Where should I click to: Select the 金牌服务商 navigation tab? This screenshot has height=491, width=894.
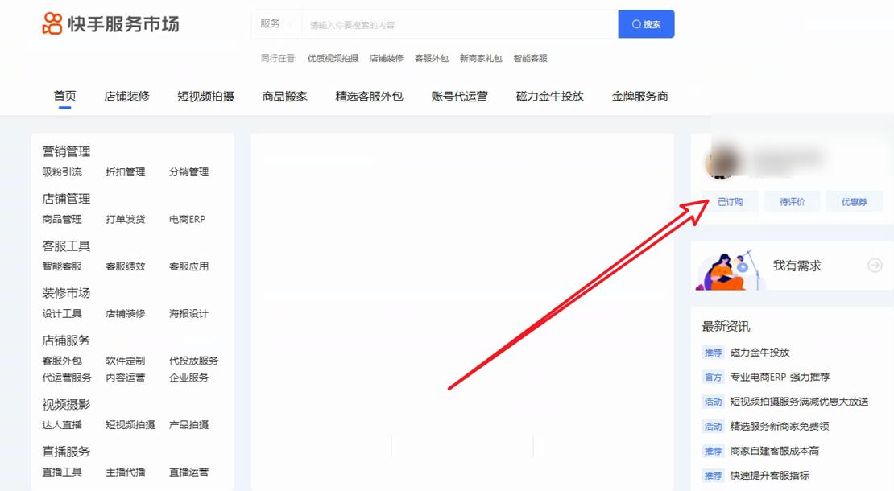coord(639,95)
